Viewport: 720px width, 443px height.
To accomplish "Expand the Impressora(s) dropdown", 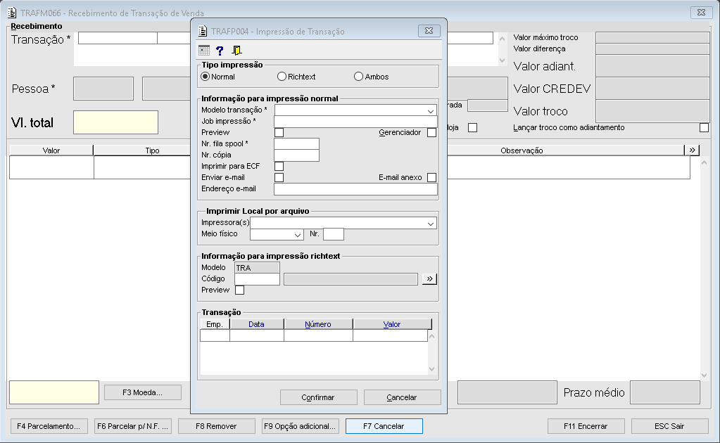I will [x=430, y=224].
